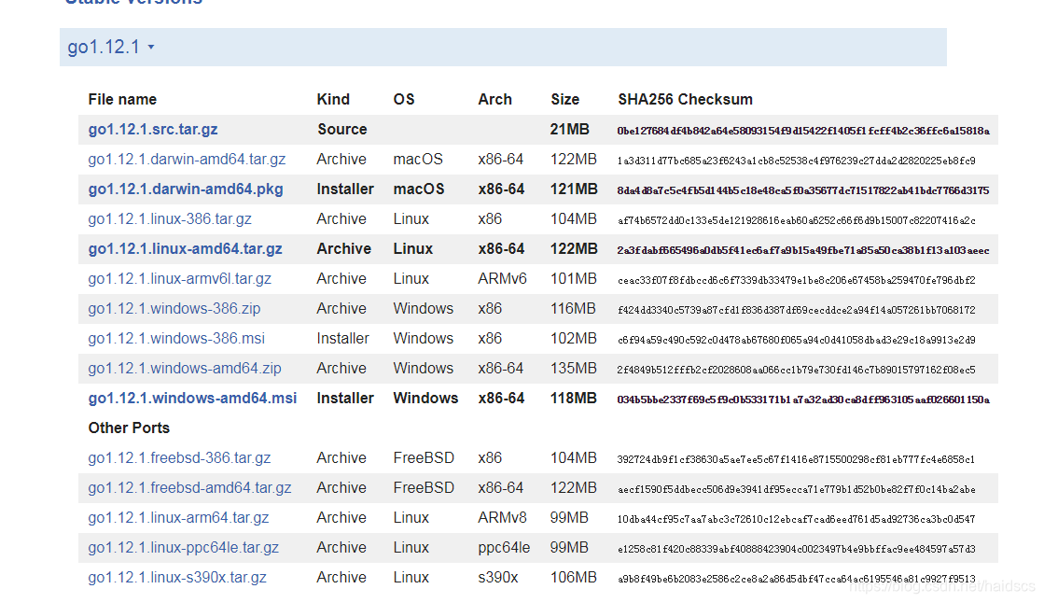Click s390x arch cell
1044x603 pixels.
498,578
